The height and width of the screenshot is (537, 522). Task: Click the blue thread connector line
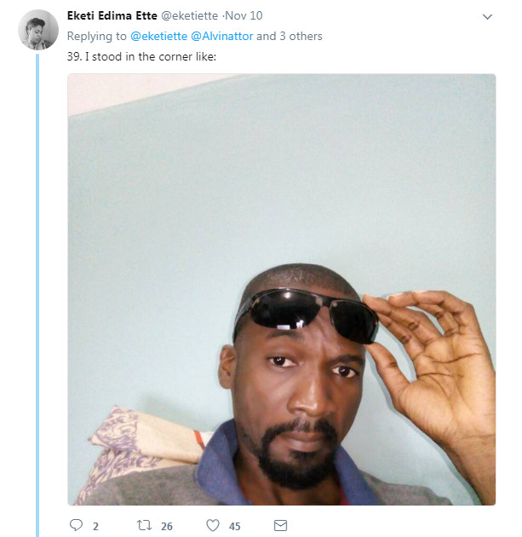pyautogui.click(x=37, y=295)
